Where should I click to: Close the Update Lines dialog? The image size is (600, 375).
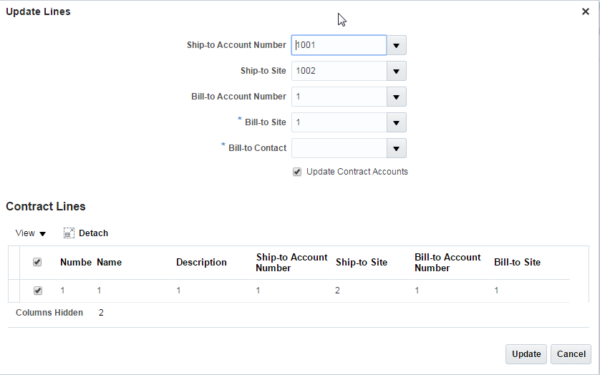coord(586,12)
